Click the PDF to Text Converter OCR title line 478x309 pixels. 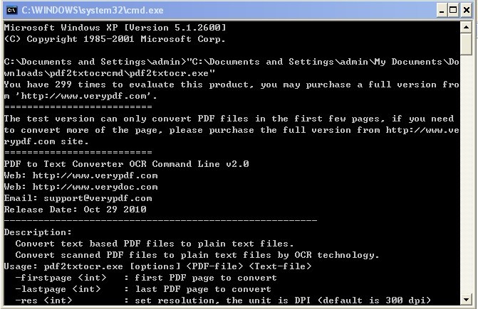(127, 164)
